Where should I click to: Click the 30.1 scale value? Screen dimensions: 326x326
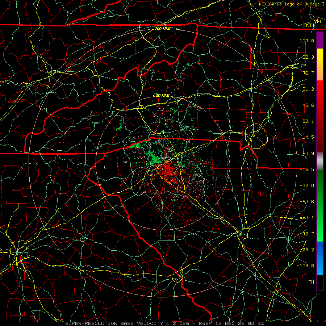coord(308,121)
